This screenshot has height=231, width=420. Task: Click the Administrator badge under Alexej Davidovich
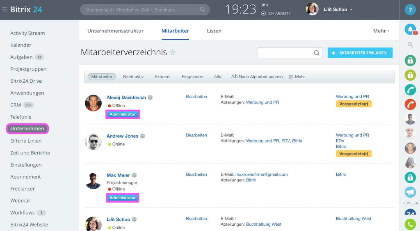tap(123, 114)
